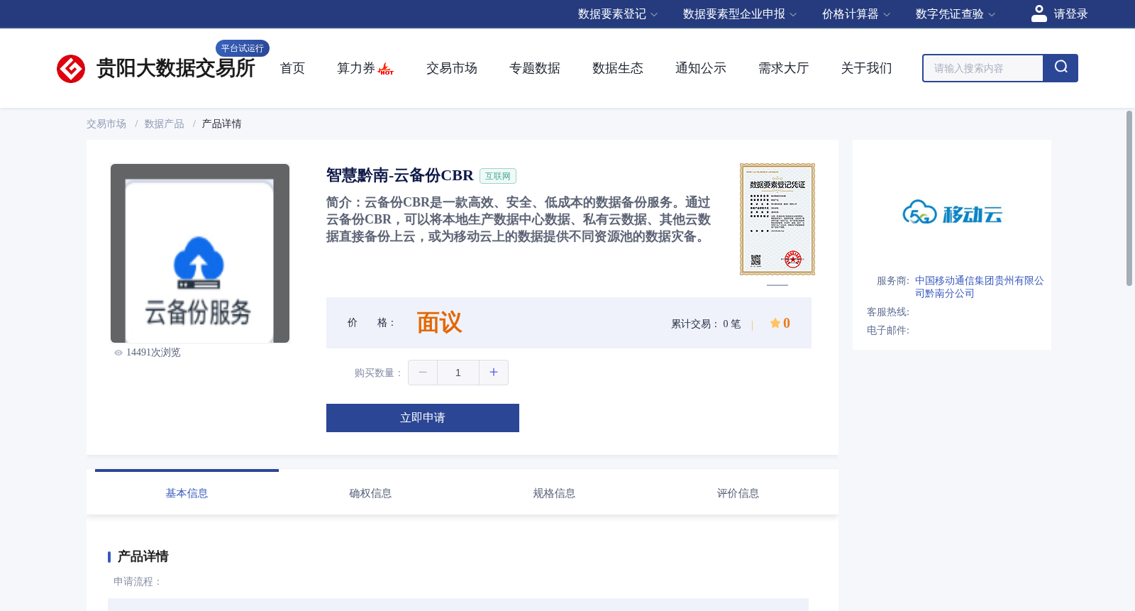Open the 交易市场 nav item
Viewport: 1135px width, 611px height.
coord(452,68)
